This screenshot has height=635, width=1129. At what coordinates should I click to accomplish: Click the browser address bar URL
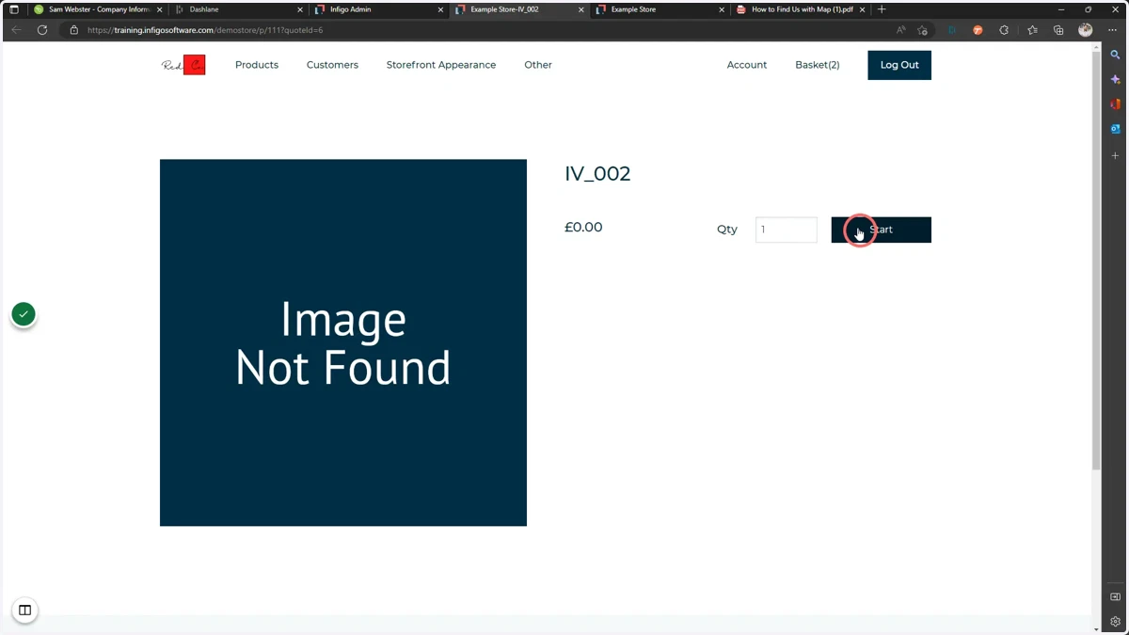pyautogui.click(x=205, y=30)
